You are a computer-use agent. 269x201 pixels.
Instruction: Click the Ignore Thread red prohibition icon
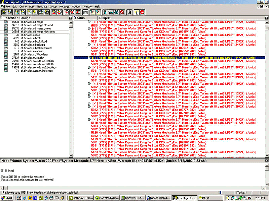(x=122, y=12)
